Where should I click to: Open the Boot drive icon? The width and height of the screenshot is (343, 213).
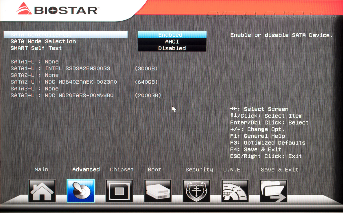tap(158, 191)
